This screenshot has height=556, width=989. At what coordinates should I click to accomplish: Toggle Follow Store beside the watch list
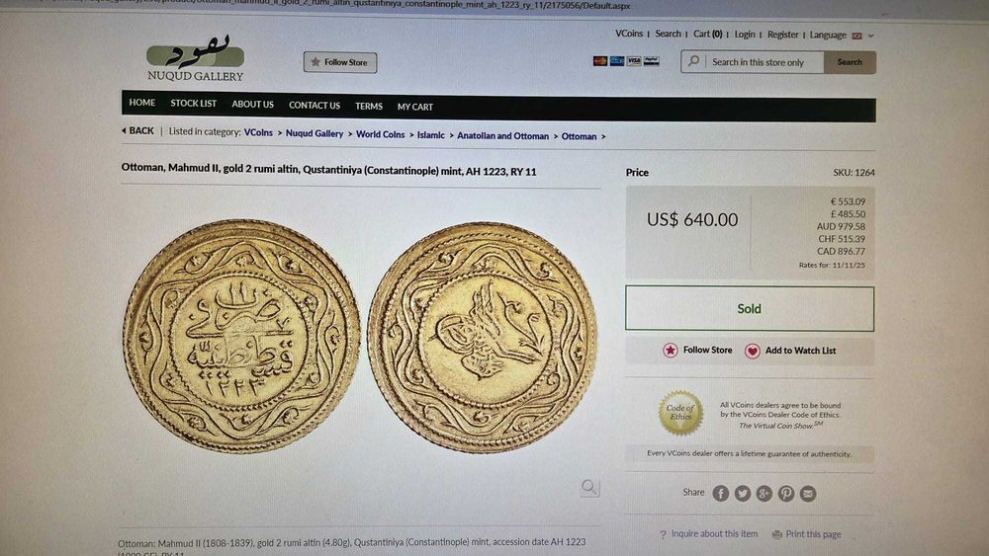point(697,351)
